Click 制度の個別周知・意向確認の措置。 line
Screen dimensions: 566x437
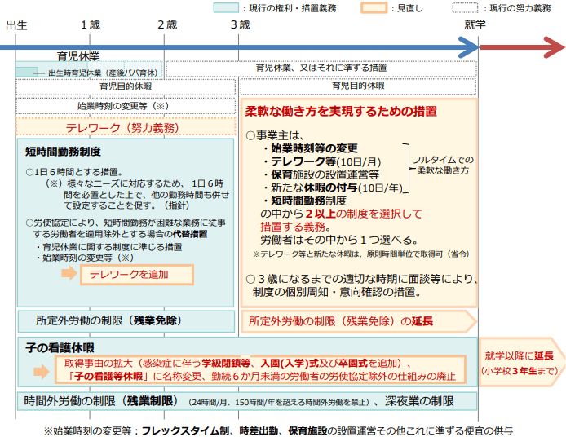pos(337,292)
